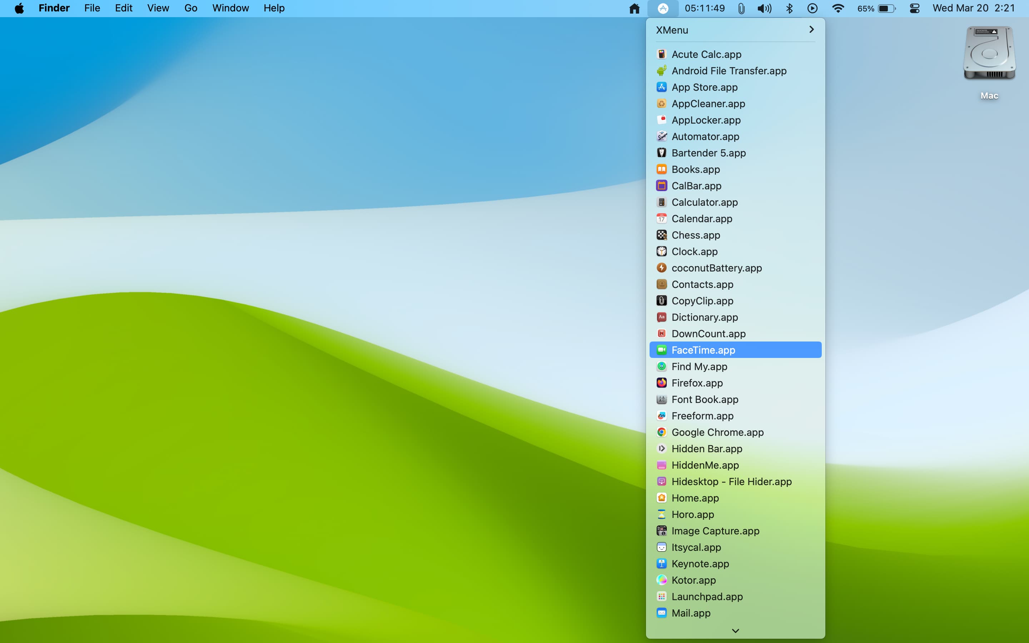Click the Wi-Fi icon in menu bar
The height and width of the screenshot is (643, 1029).
[838, 8]
